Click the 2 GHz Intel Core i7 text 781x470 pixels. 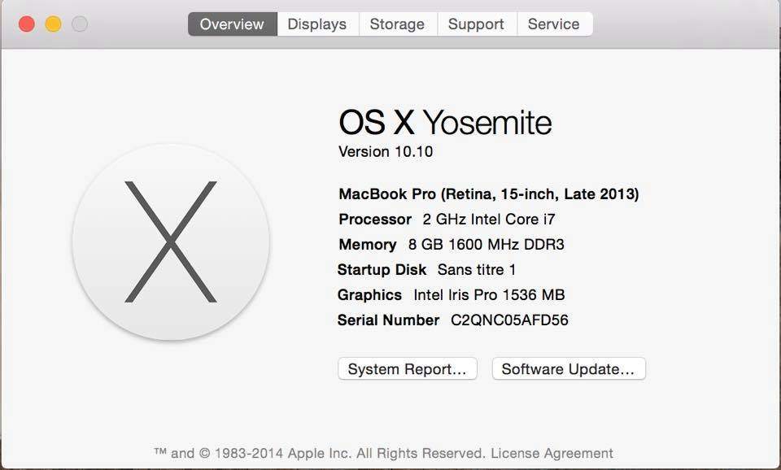tap(489, 219)
